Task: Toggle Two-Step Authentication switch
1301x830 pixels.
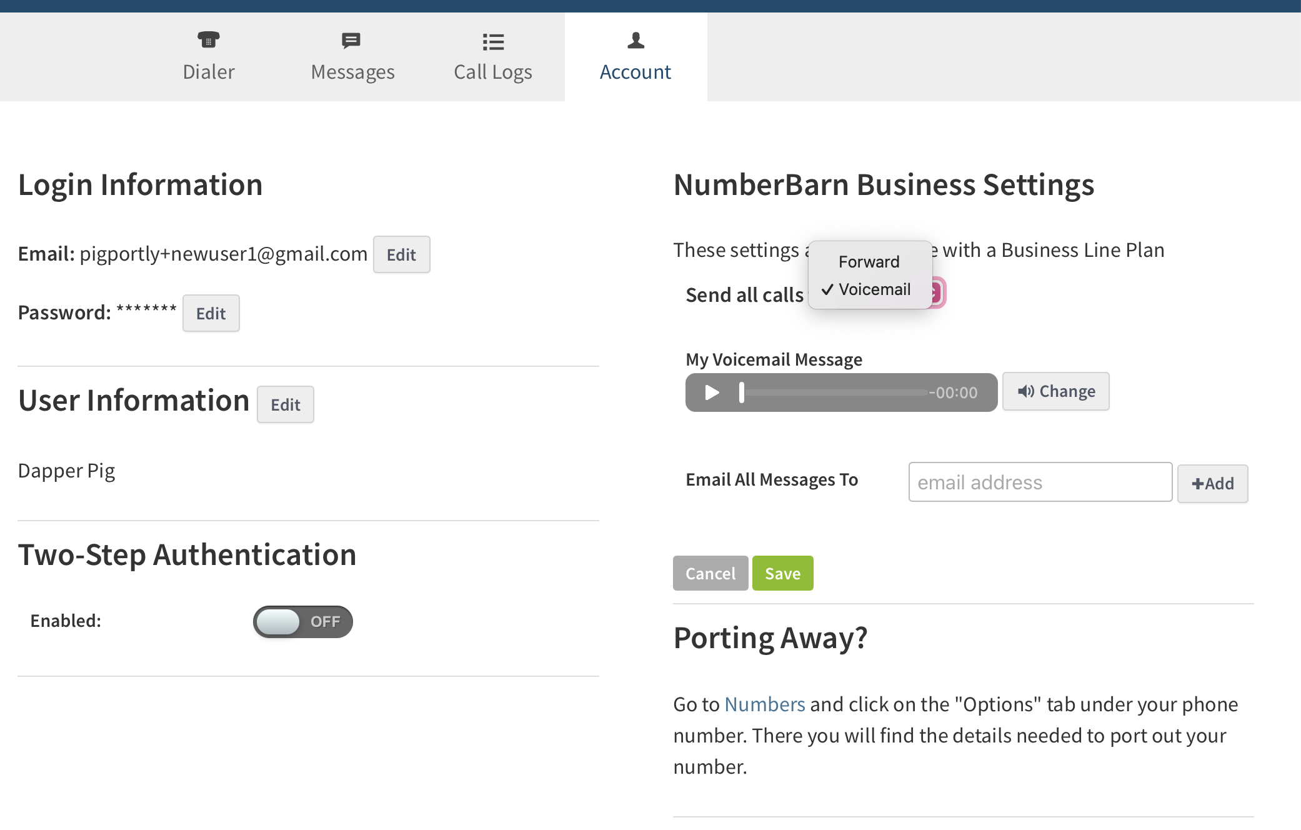Action: (303, 621)
